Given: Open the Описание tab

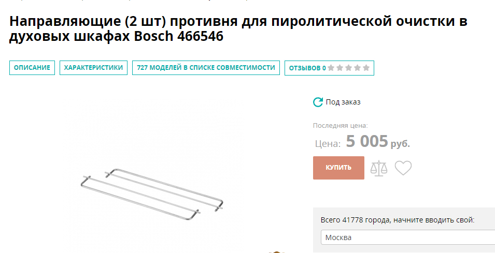Looking at the screenshot, I should click(32, 68).
